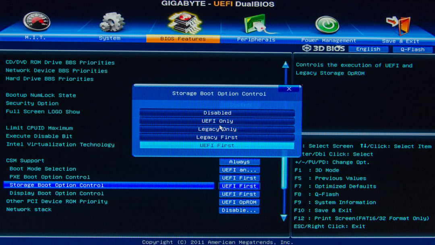Select Display Boot Option Control row
This screenshot has height=245, width=435.
(57, 193)
